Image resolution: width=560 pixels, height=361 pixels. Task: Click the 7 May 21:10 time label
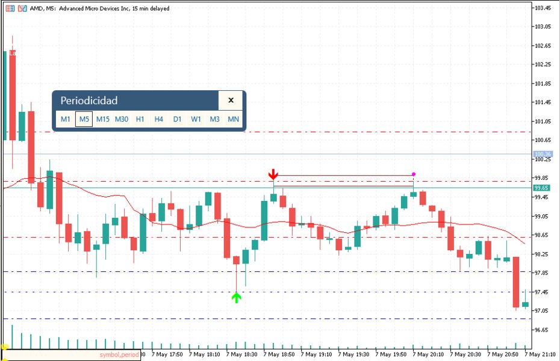tap(540, 354)
